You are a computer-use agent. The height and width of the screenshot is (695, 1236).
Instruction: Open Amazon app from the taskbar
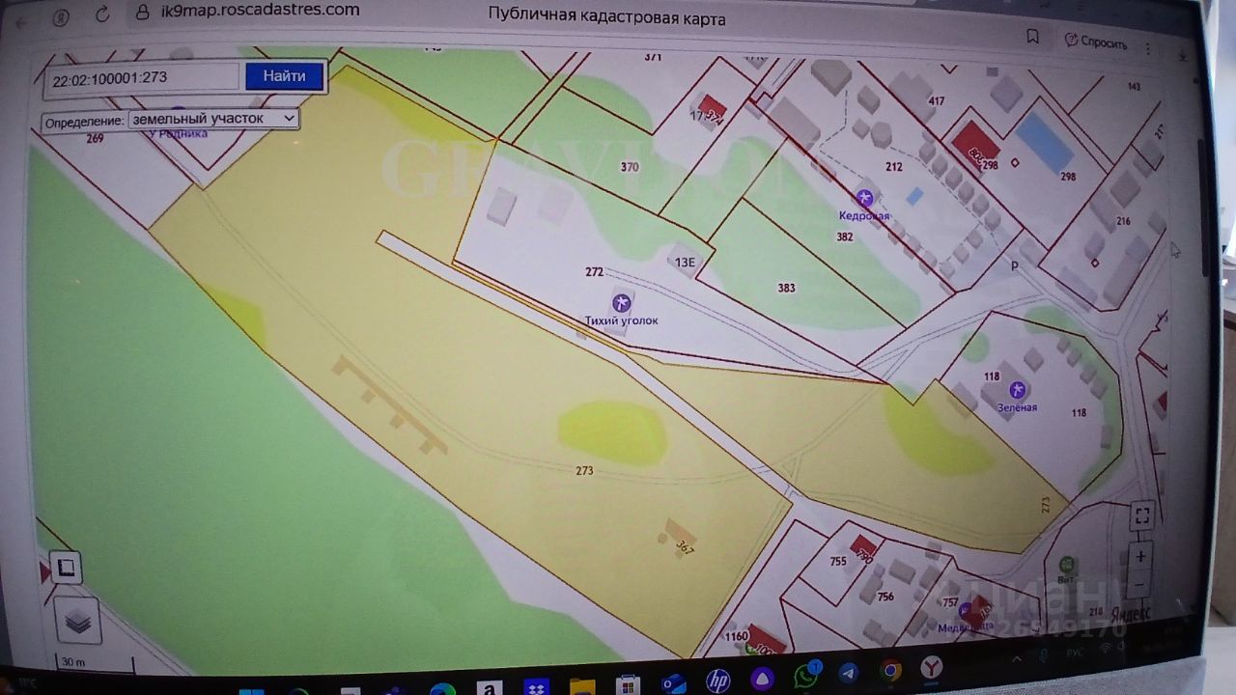(491, 688)
